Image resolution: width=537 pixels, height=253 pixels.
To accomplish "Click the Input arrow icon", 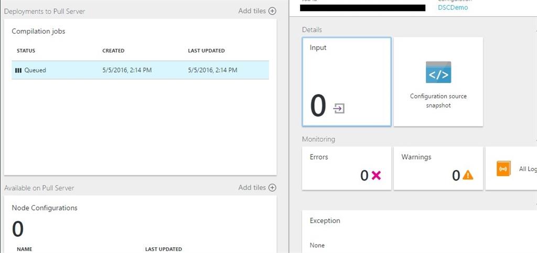I will (x=339, y=109).
